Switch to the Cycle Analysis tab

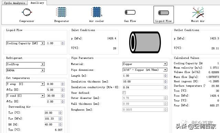coord(14,3)
